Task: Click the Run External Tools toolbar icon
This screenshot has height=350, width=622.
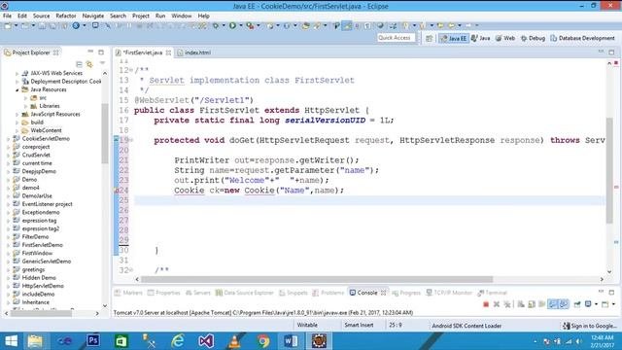Action: click(250, 26)
